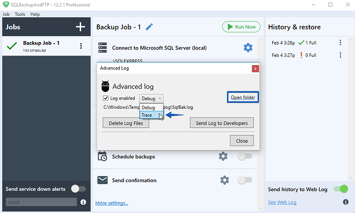
Task: Click the green checkmark status of Backup Job - 1
Action: pos(12,46)
